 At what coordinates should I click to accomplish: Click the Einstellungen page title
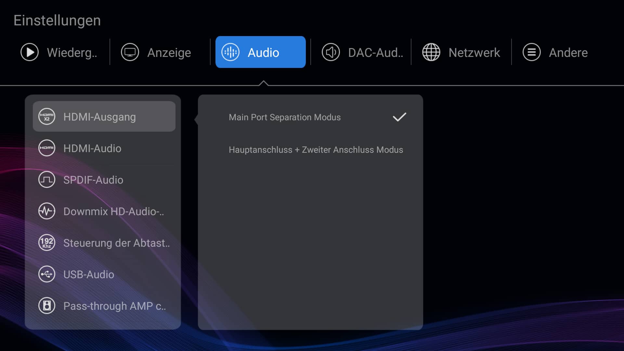point(57,20)
